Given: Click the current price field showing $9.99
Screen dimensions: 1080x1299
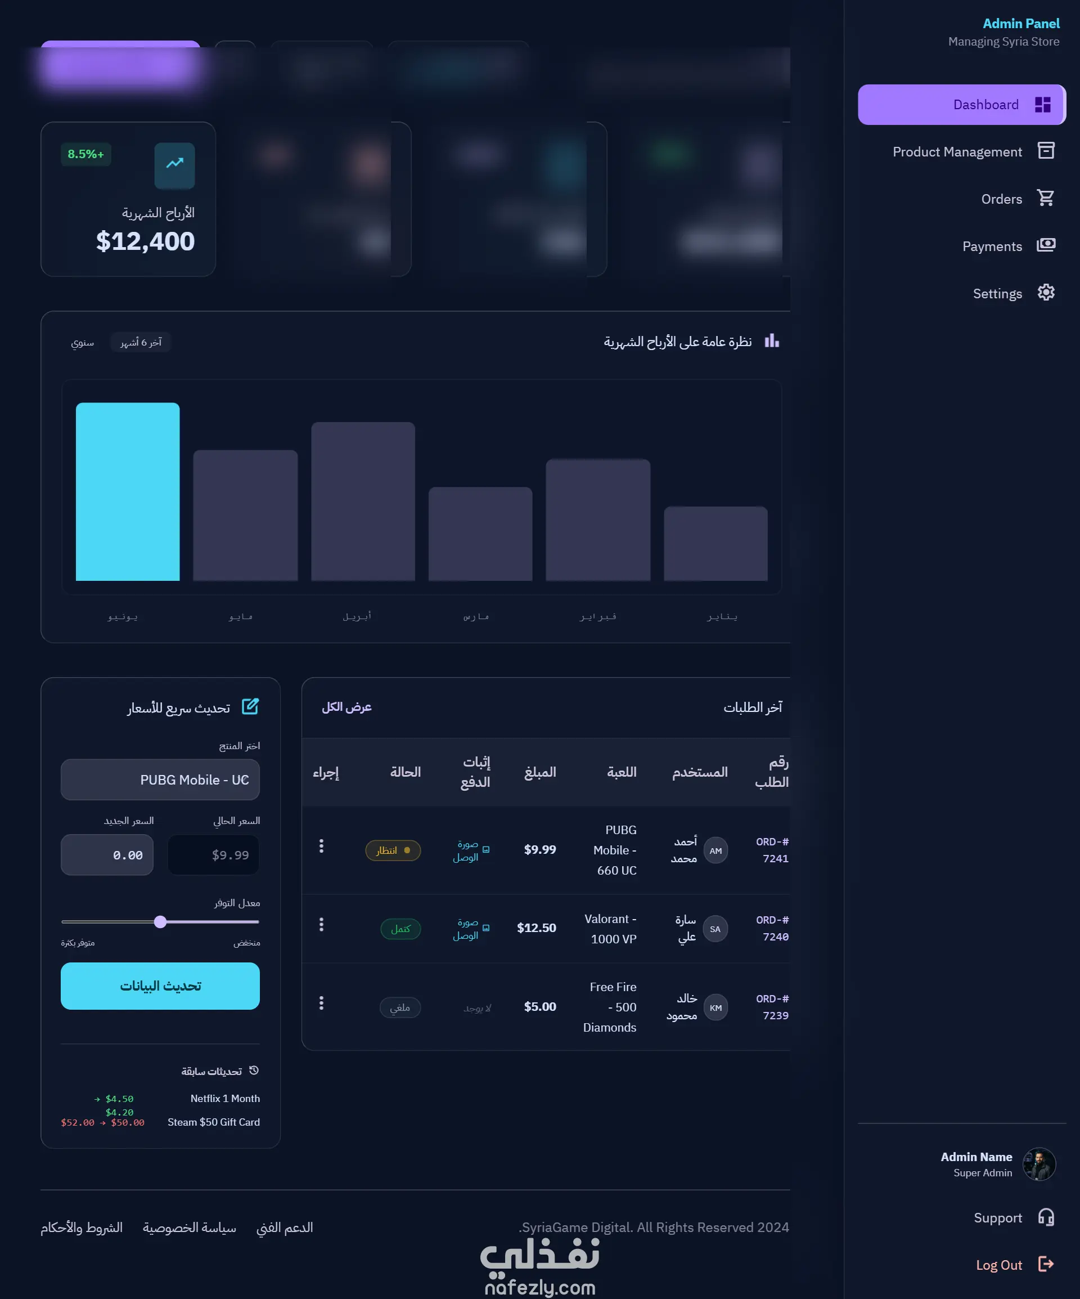Looking at the screenshot, I should [213, 855].
